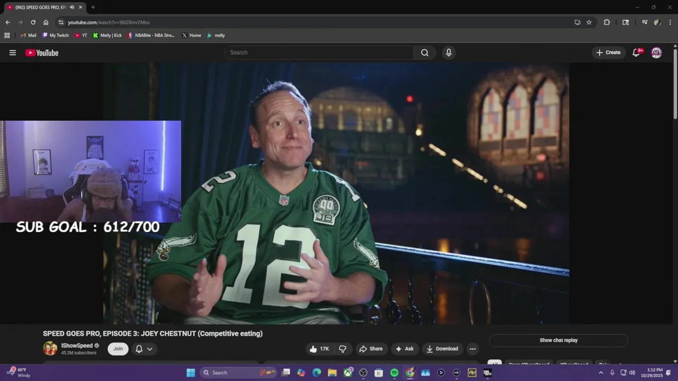Open My Twitch bookmark
This screenshot has width=678, height=381.
(56, 35)
